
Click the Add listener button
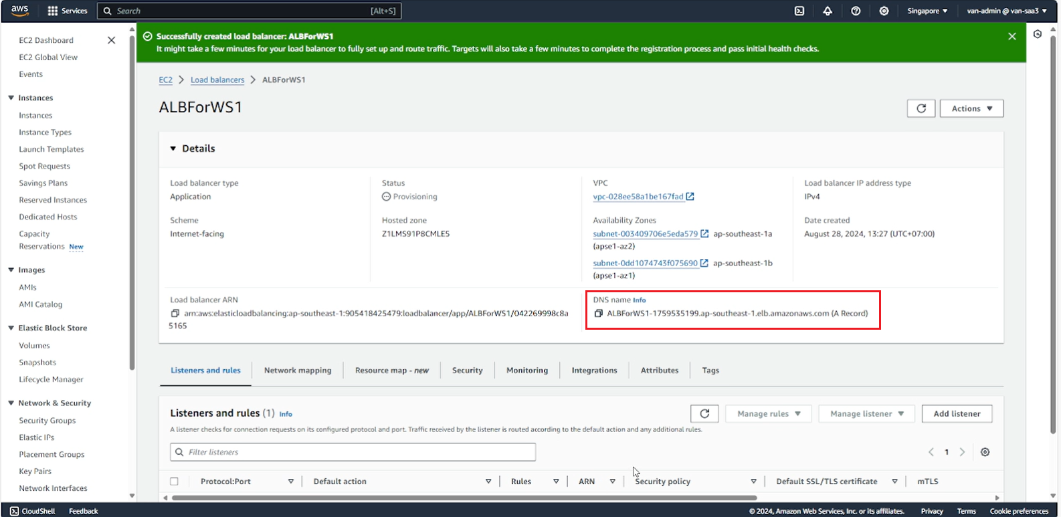(x=957, y=413)
